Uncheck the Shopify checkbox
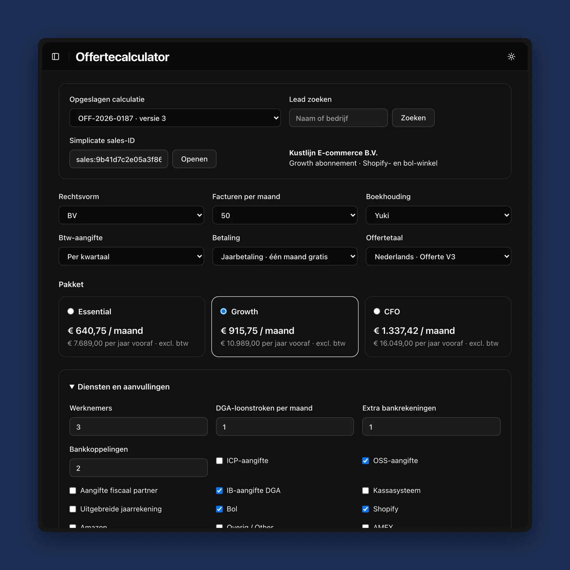The image size is (570, 570). [x=366, y=509]
